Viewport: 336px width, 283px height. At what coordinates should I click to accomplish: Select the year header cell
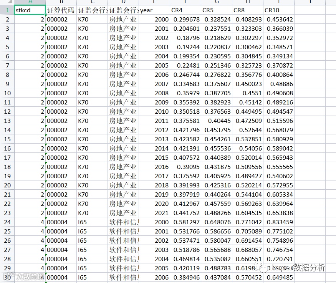(154, 10)
